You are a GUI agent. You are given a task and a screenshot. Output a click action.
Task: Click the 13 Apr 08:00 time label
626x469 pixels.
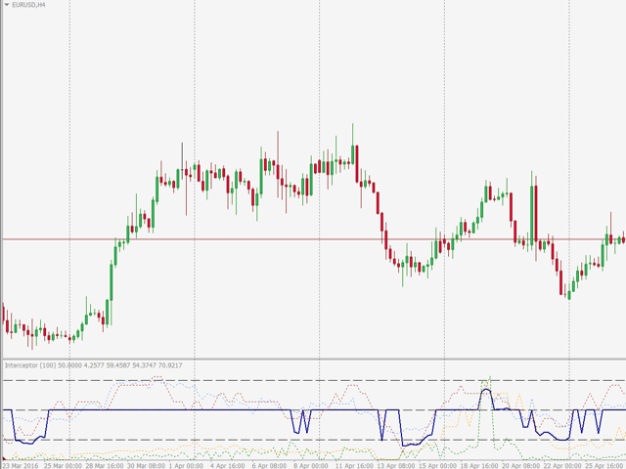[396, 464]
